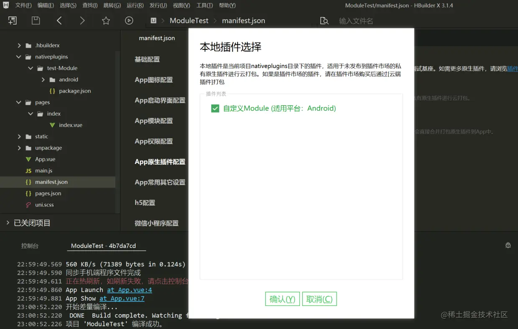Click the manifest.json breadcrumb
This screenshot has width=518, height=329.
pyautogui.click(x=244, y=20)
